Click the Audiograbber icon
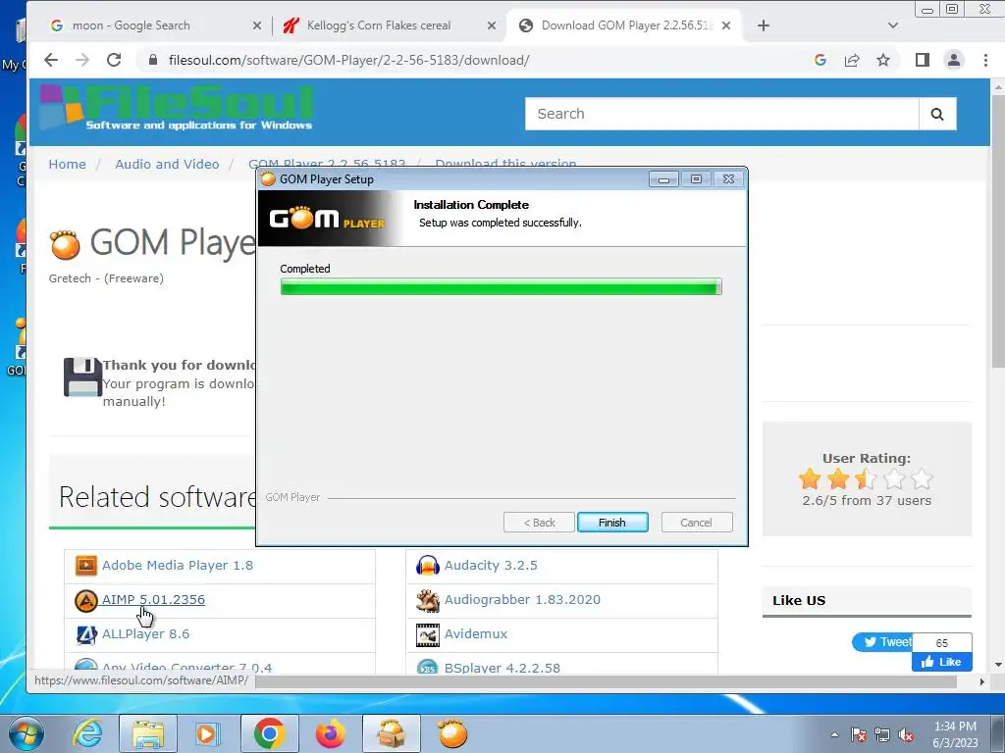This screenshot has width=1005, height=753. 428,601
